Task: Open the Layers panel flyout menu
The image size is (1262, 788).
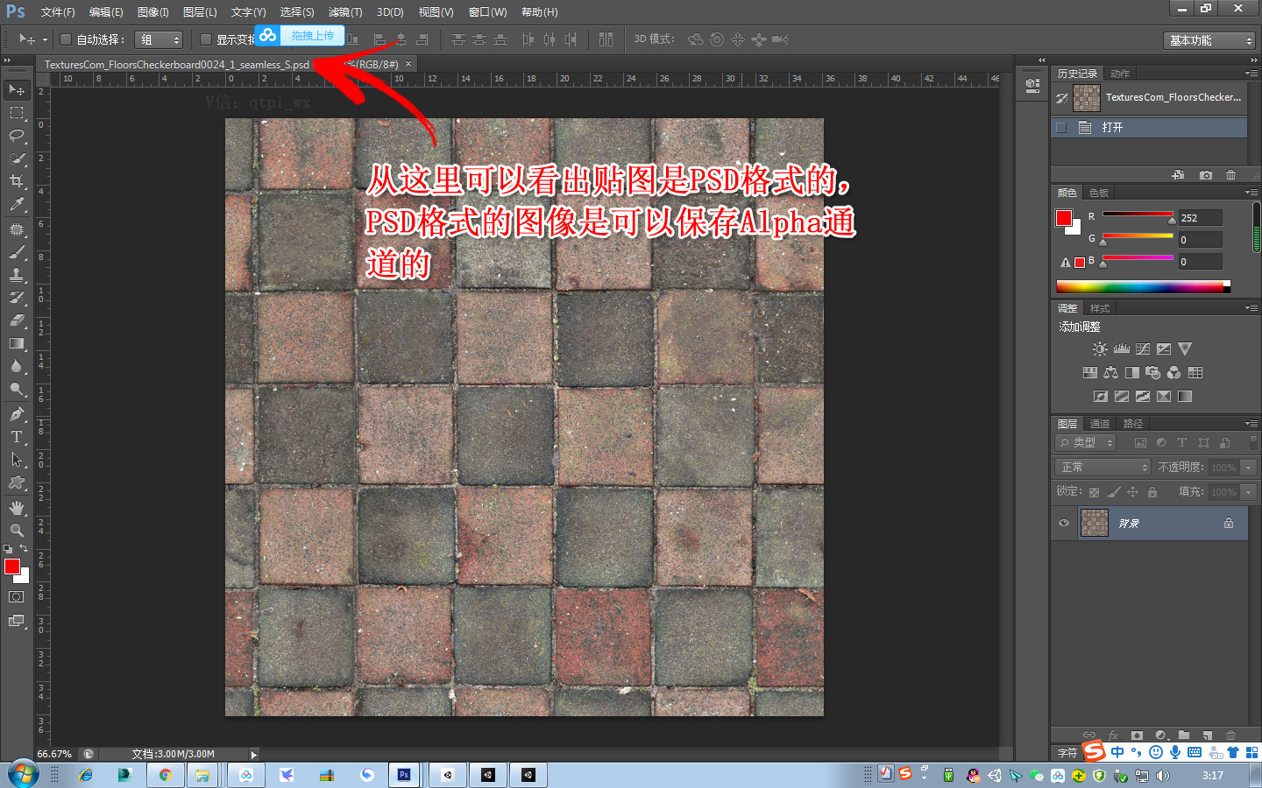Action: (x=1251, y=424)
